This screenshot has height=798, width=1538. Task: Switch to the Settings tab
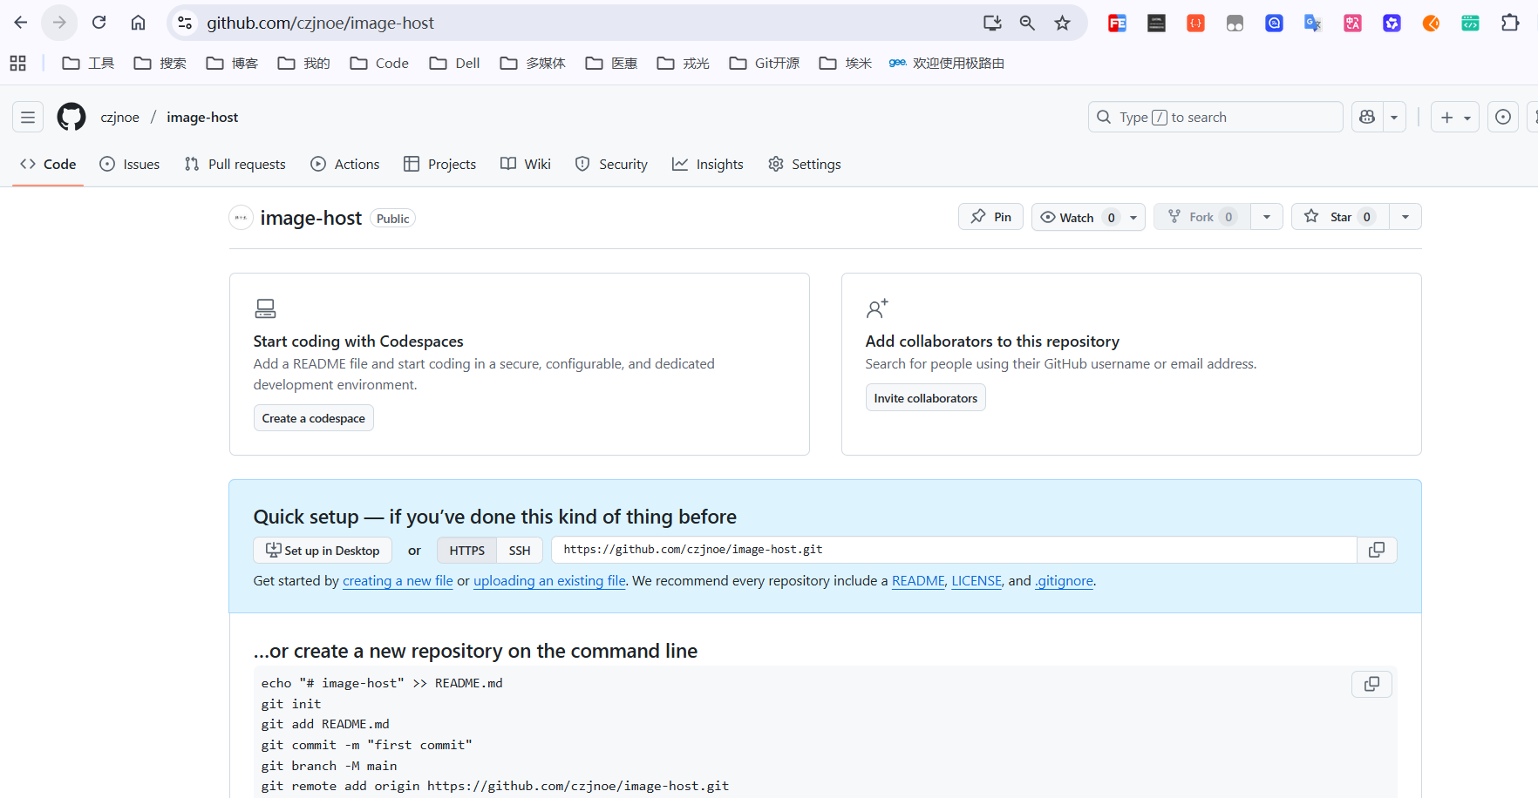tap(803, 164)
